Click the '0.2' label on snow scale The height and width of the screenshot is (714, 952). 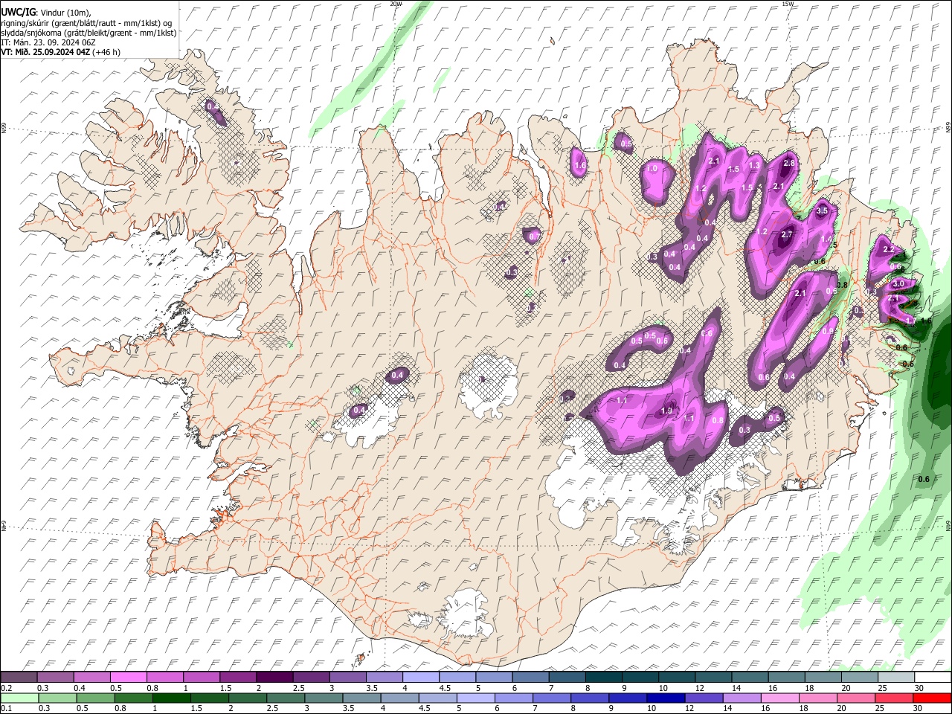[6, 688]
